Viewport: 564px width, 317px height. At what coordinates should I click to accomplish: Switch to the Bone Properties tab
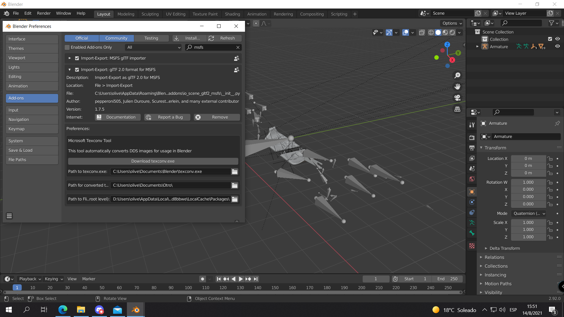pos(472,233)
